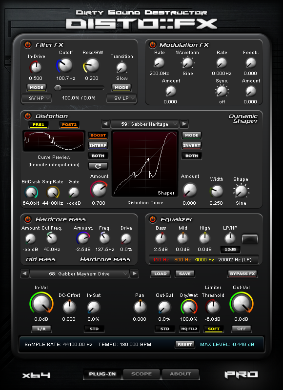Click the Reso/BW knob

92,65
